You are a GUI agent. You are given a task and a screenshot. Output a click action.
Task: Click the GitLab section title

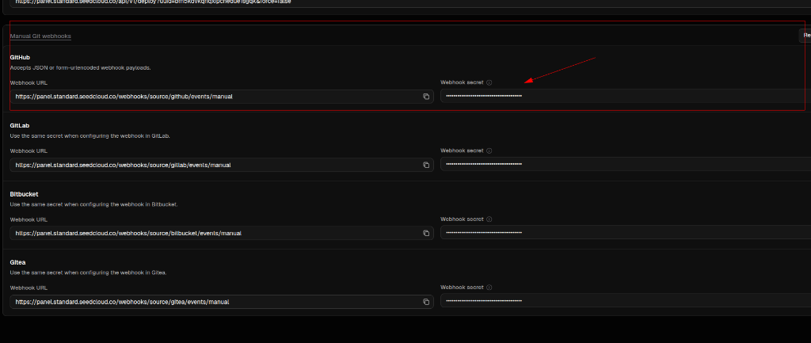coord(20,126)
